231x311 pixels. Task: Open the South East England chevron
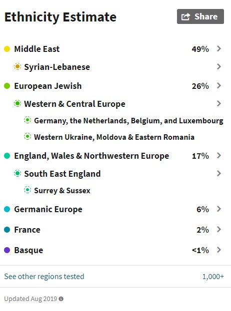pyautogui.click(x=219, y=173)
